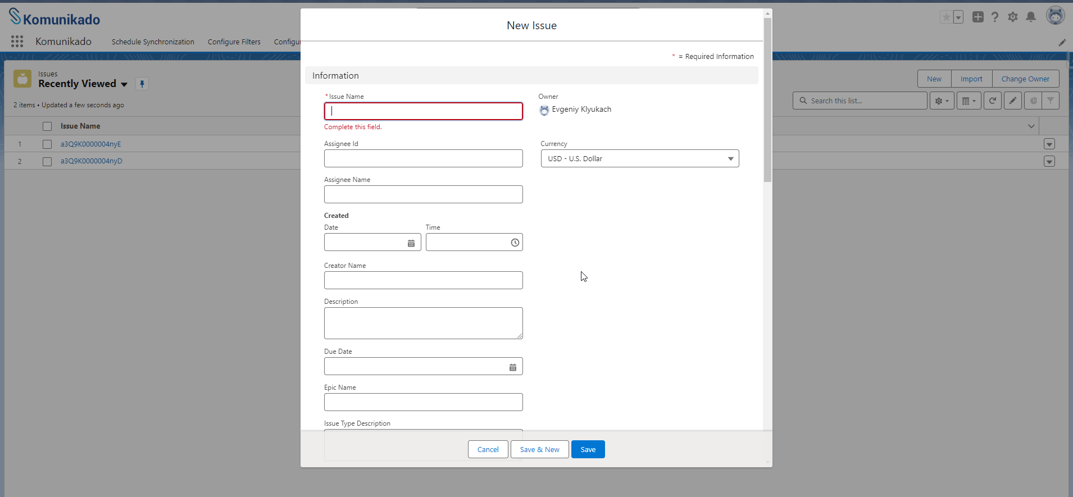Click the Issues object icon
The image size is (1073, 497).
(22, 79)
